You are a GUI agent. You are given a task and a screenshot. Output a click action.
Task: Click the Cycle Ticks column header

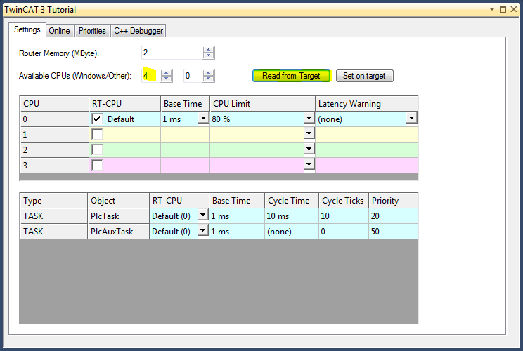(344, 201)
